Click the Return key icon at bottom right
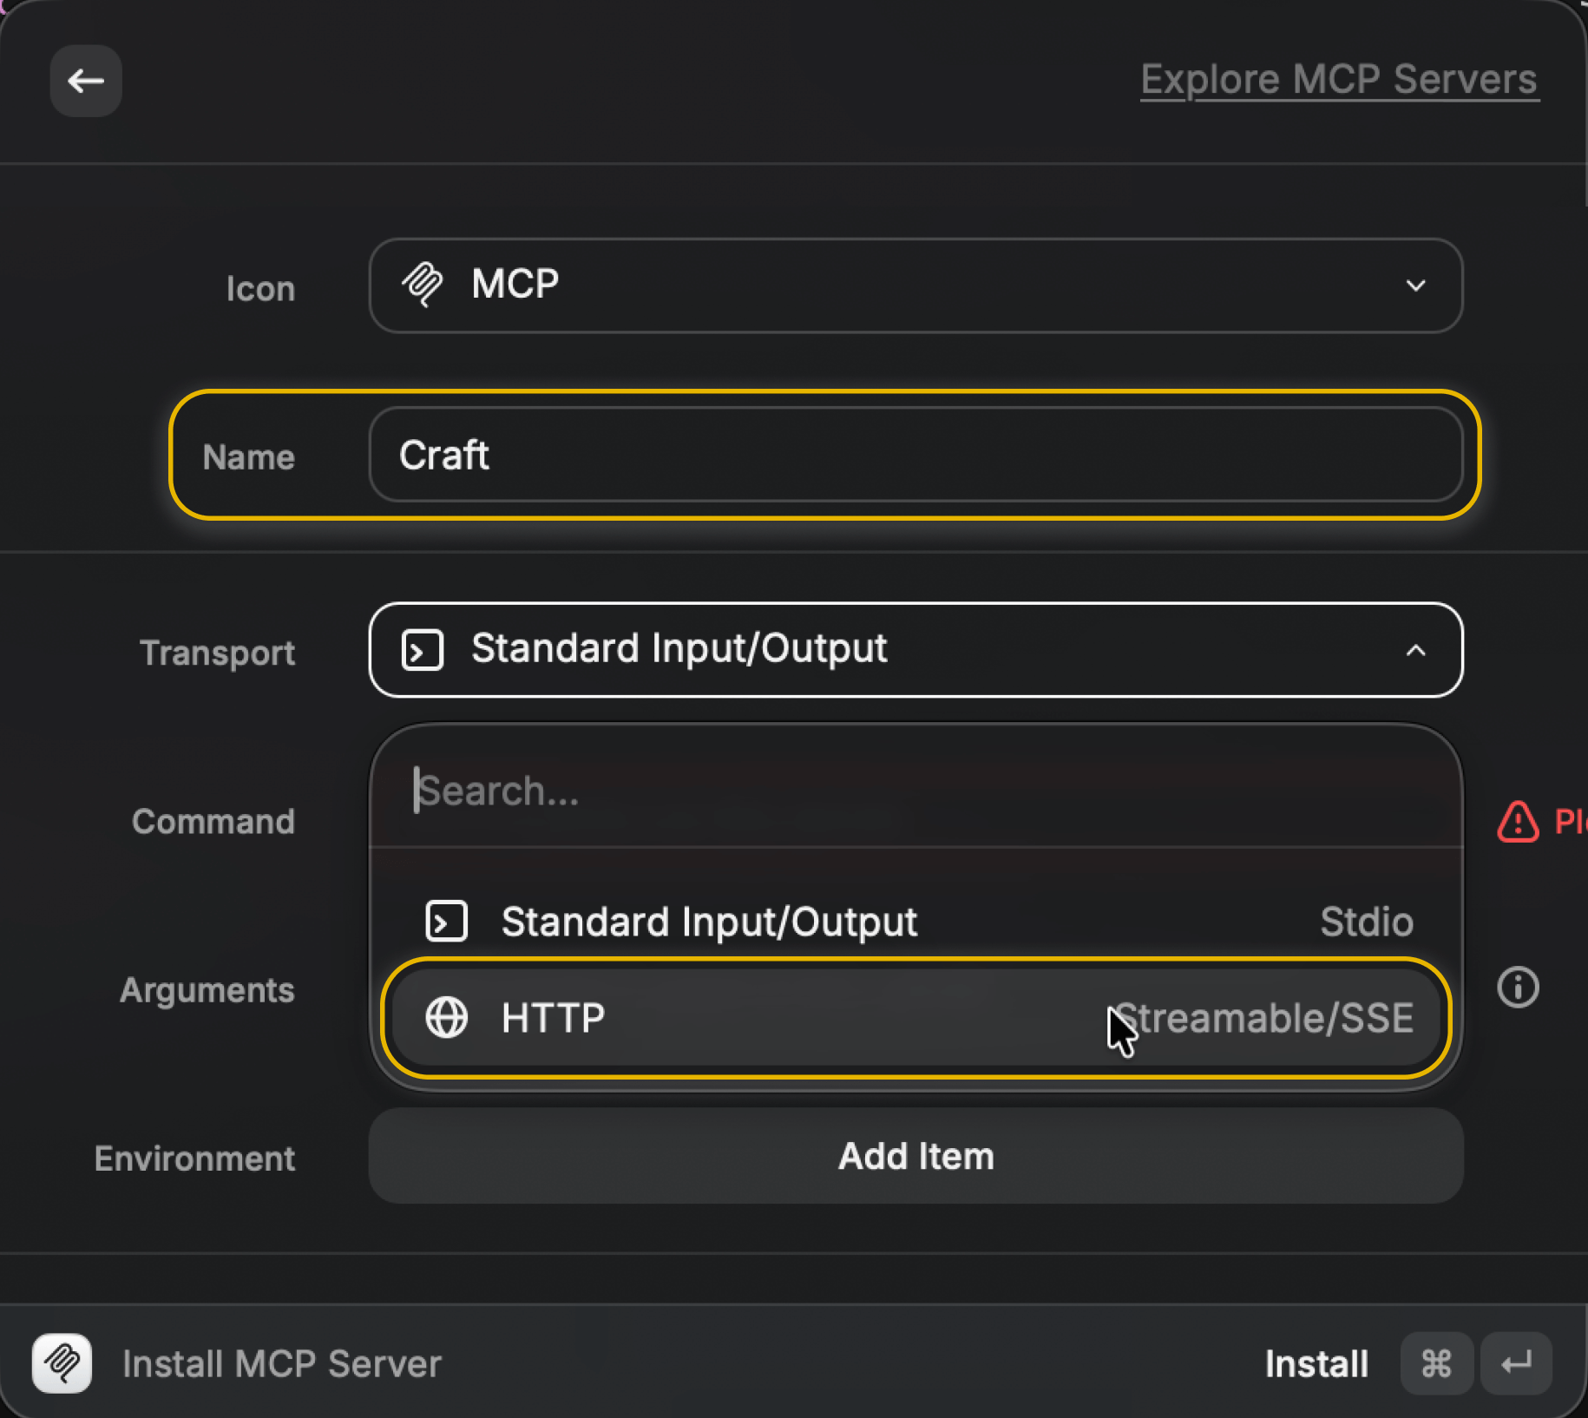Screen dimensions: 1588x1418 1516,1362
